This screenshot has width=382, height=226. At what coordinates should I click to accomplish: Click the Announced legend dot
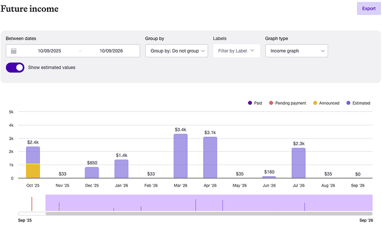click(x=316, y=103)
